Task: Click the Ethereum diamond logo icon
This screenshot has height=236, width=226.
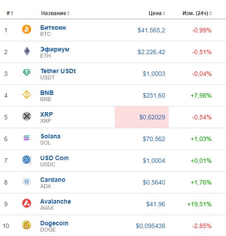Action: [27, 51]
